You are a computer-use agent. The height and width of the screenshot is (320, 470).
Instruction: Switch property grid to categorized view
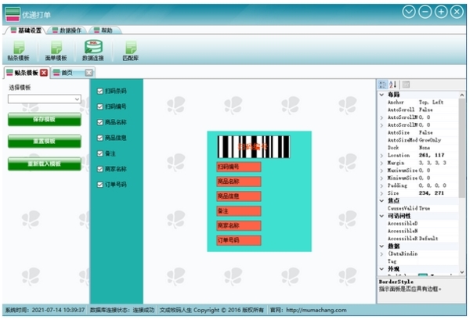point(383,84)
